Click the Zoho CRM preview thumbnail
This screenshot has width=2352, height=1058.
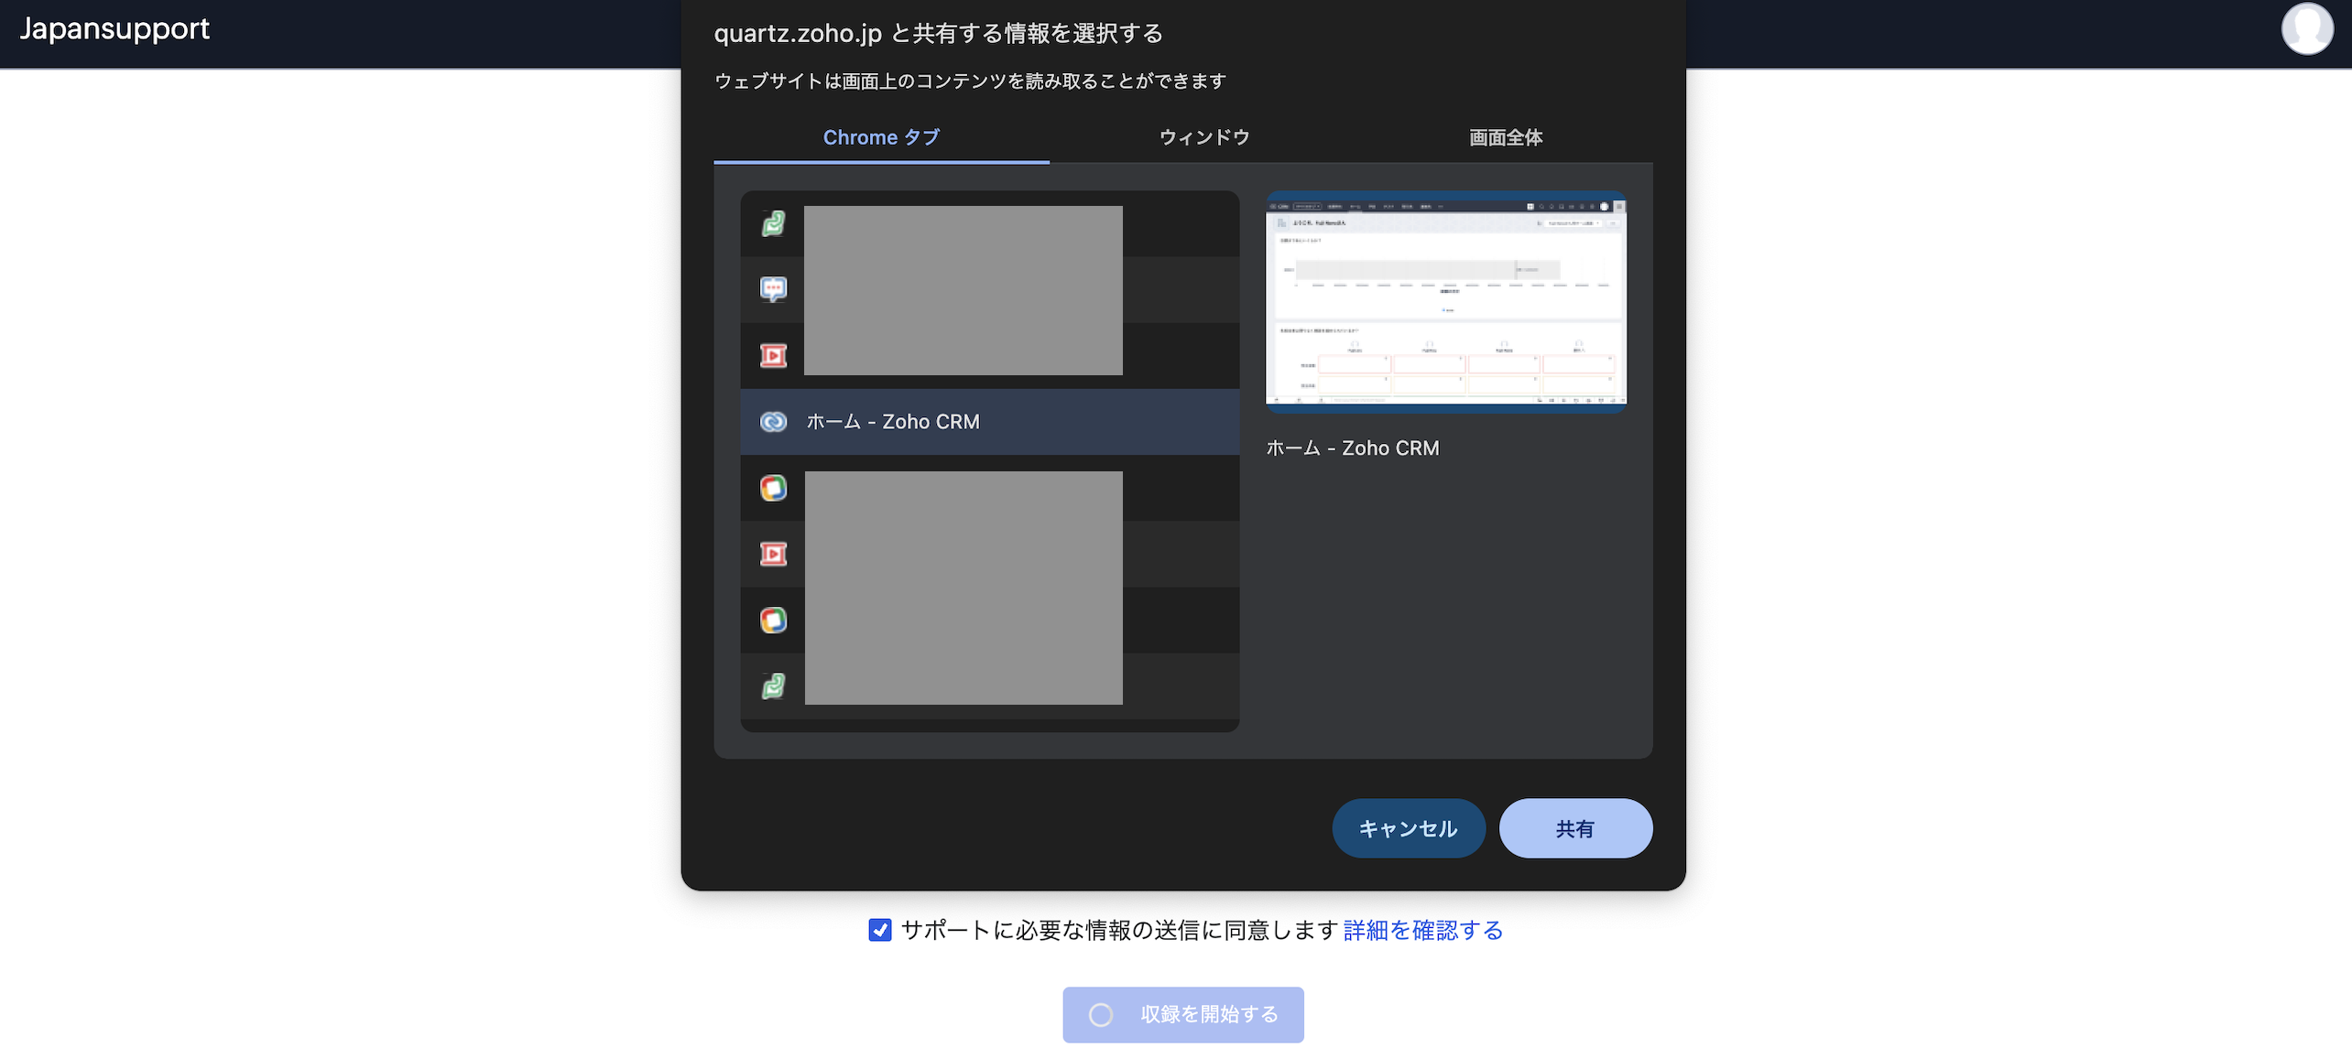pyautogui.click(x=1445, y=302)
